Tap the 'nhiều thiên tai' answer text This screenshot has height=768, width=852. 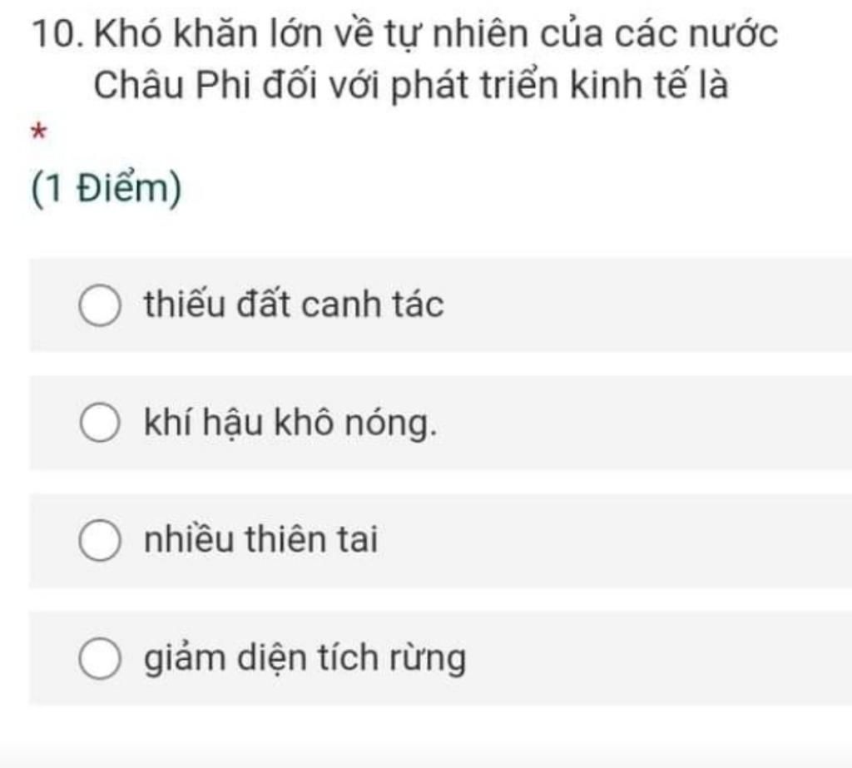tap(260, 539)
